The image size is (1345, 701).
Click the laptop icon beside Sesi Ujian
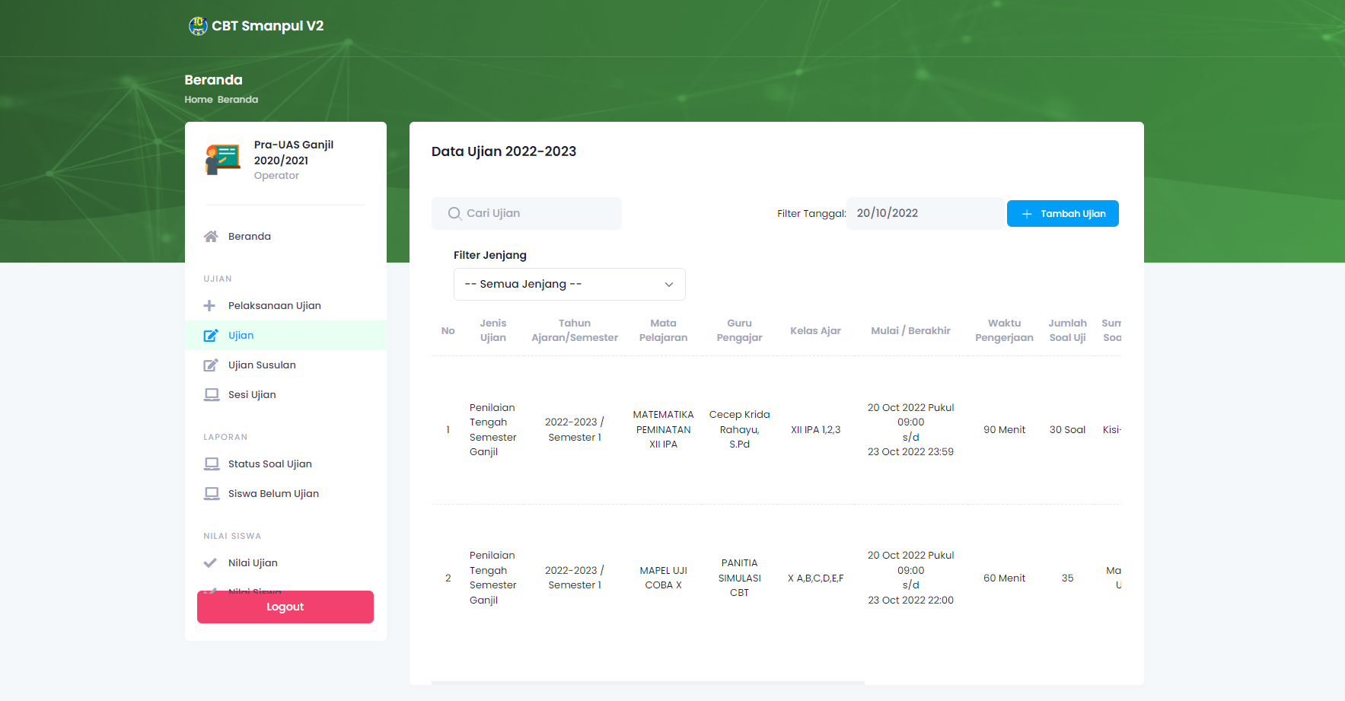point(211,395)
